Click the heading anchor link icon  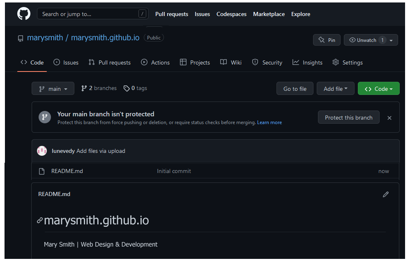coord(40,221)
